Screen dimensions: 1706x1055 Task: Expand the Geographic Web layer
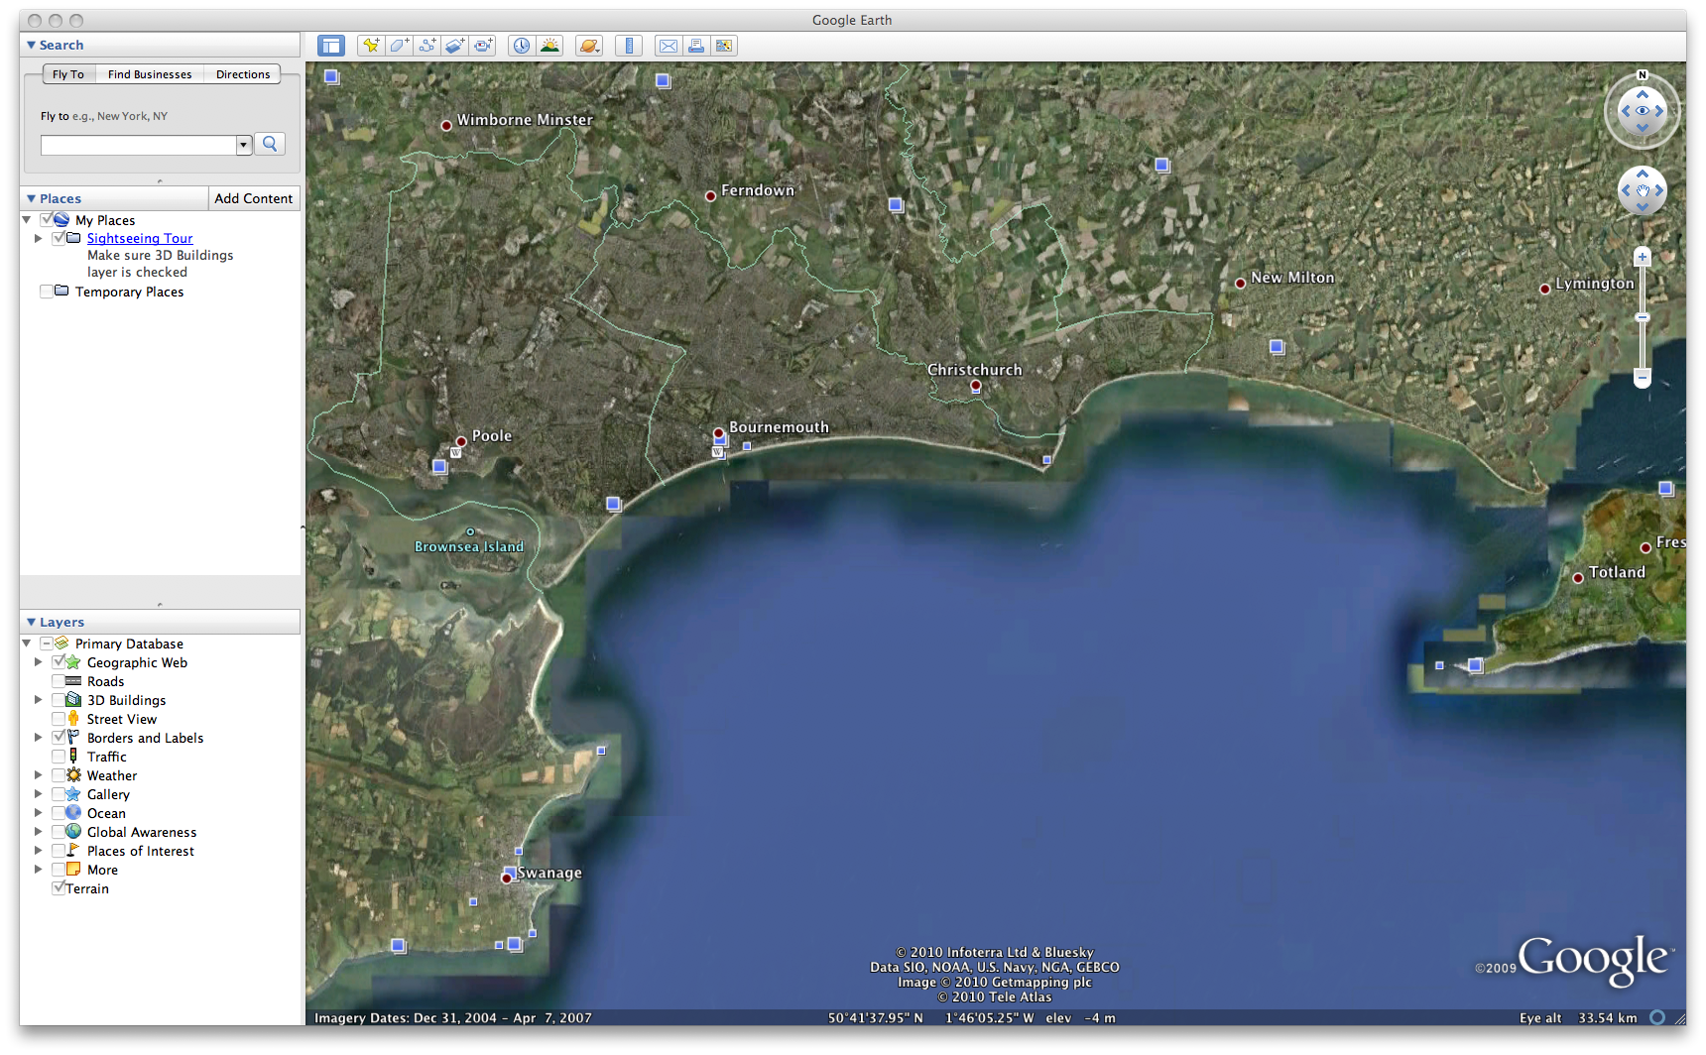click(x=39, y=662)
